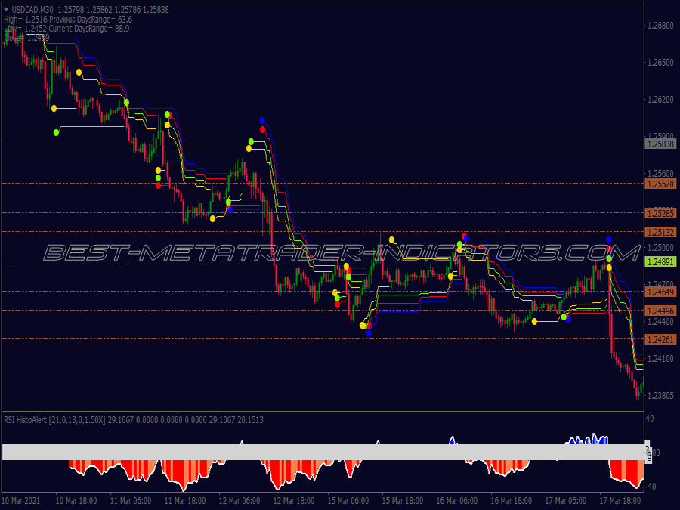Select the 'Low= 1.2452 Current DaysRange= 88.9' label
This screenshot has height=510, width=680.
click(66, 29)
